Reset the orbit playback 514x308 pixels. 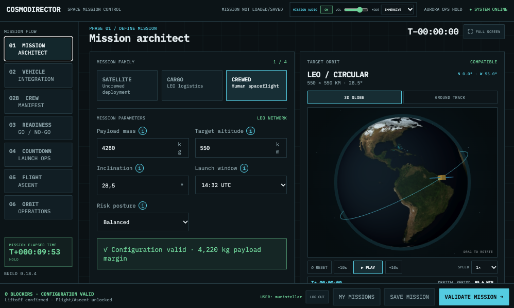tap(319, 267)
